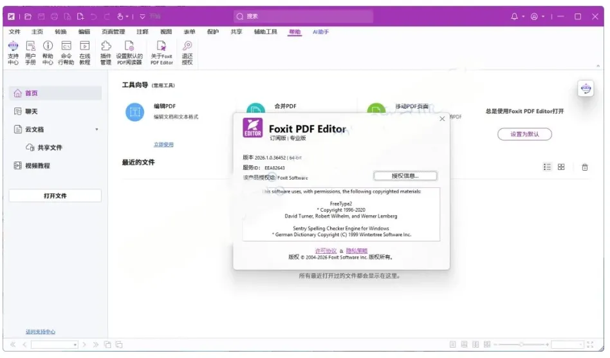
Task: Switch to the 主页 tab
Action: tap(37, 32)
